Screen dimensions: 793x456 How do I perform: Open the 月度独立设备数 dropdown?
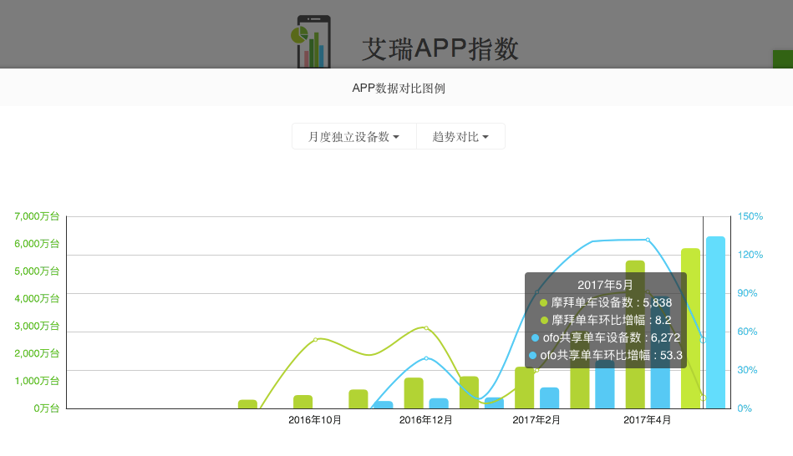[x=353, y=136]
